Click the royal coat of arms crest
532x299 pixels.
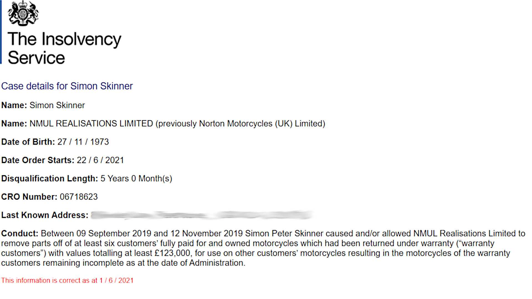click(x=23, y=13)
